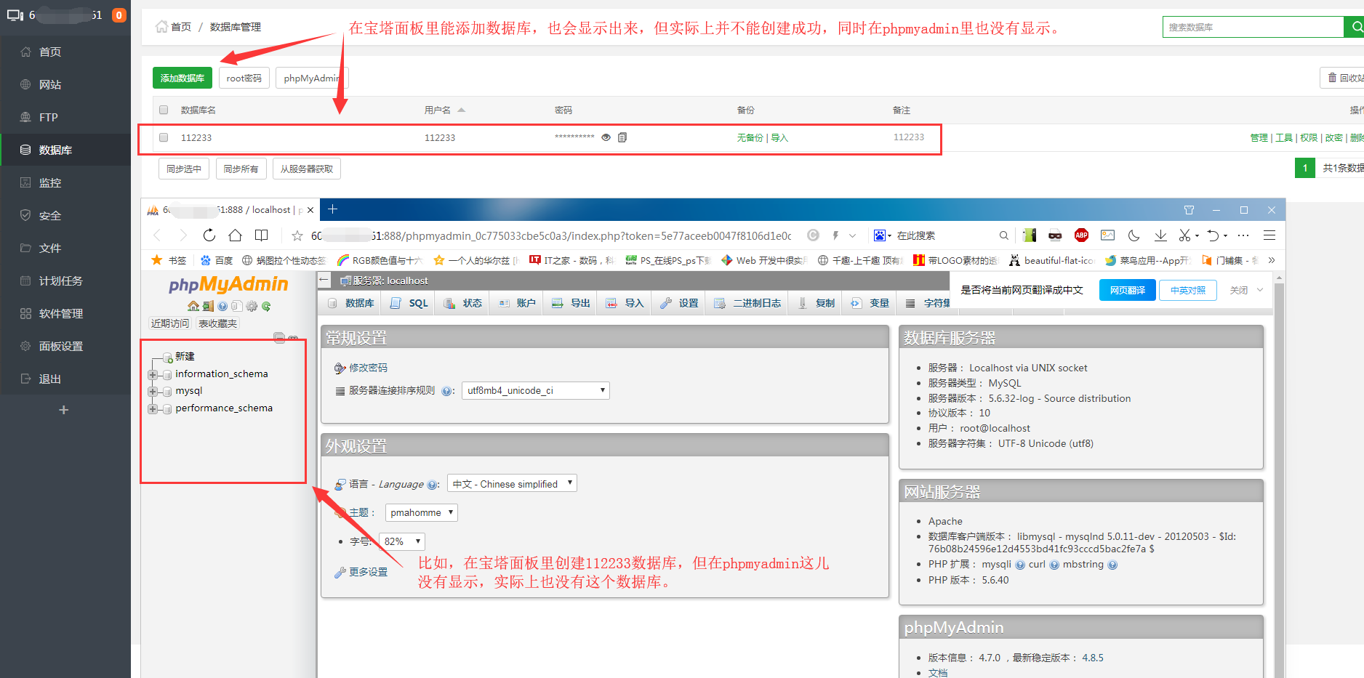Expand the information_schema tree node

click(153, 374)
